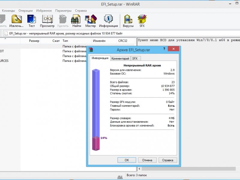Image resolution: width=240 pixels, height=180 pixels.
Task: Click the 'Windows' base OS value
Action: tap(169, 73)
